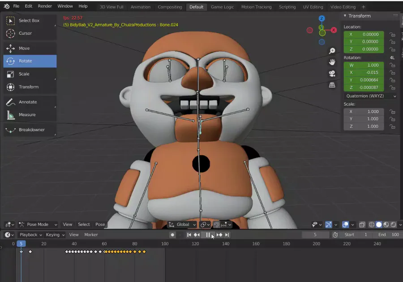Activate the Transform tool

30,87
